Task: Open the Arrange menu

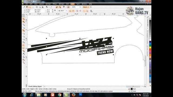Action: click(48, 4)
